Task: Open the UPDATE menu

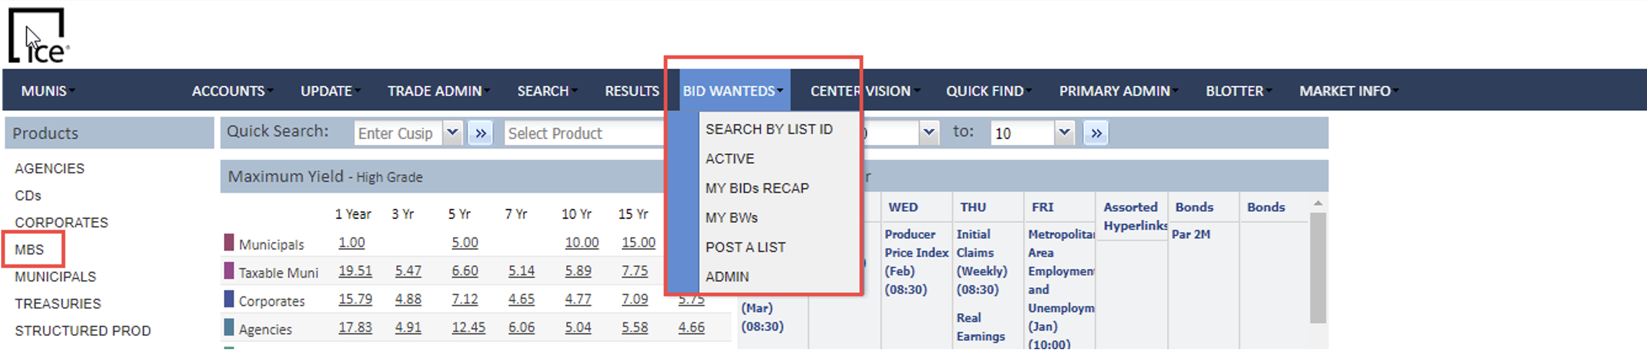Action: [330, 91]
